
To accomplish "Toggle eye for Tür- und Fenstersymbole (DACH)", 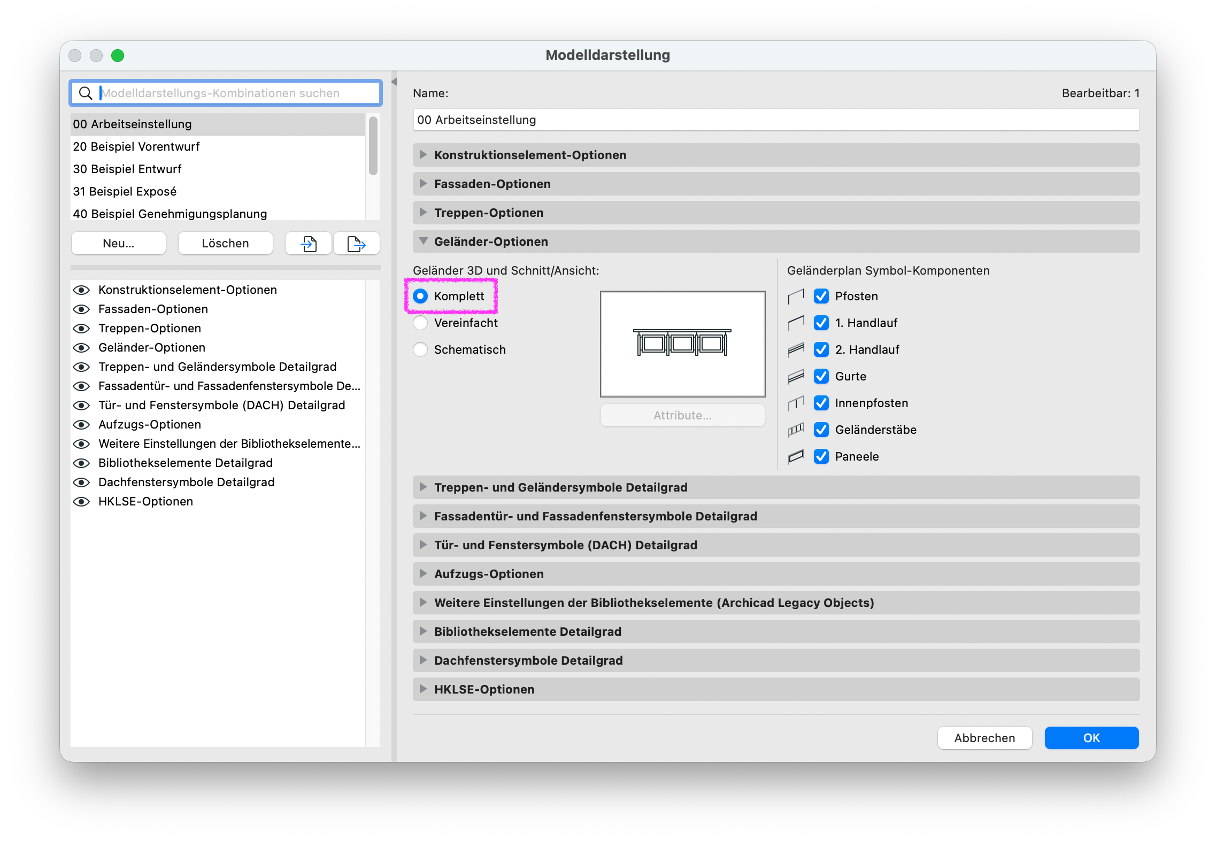I will 81,406.
